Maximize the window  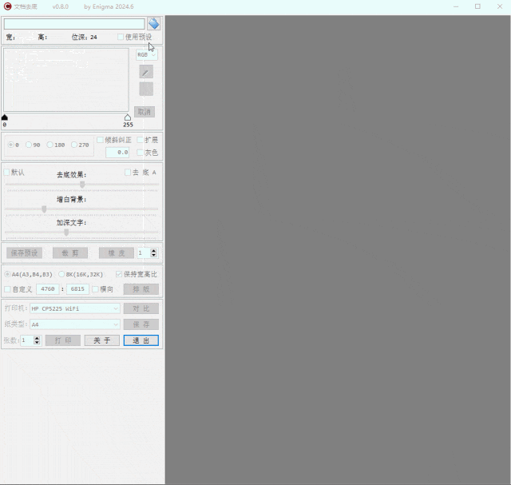[x=477, y=6]
